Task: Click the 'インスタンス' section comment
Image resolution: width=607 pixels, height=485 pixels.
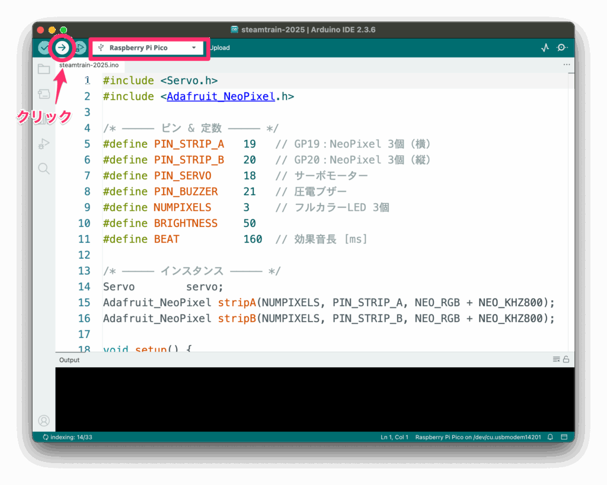Action: (x=192, y=271)
